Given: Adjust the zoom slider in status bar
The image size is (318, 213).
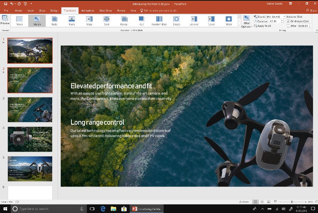Looking at the screenshot, I should [x=292, y=202].
